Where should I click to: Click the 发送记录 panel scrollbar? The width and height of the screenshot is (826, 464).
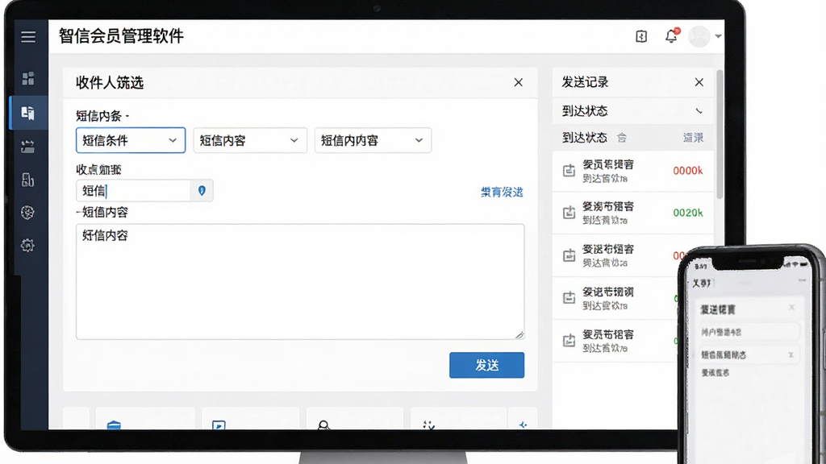coord(720,135)
